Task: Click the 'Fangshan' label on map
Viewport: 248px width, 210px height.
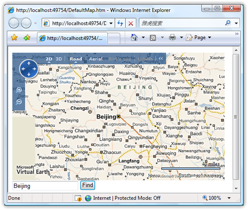Action: coord(74,136)
